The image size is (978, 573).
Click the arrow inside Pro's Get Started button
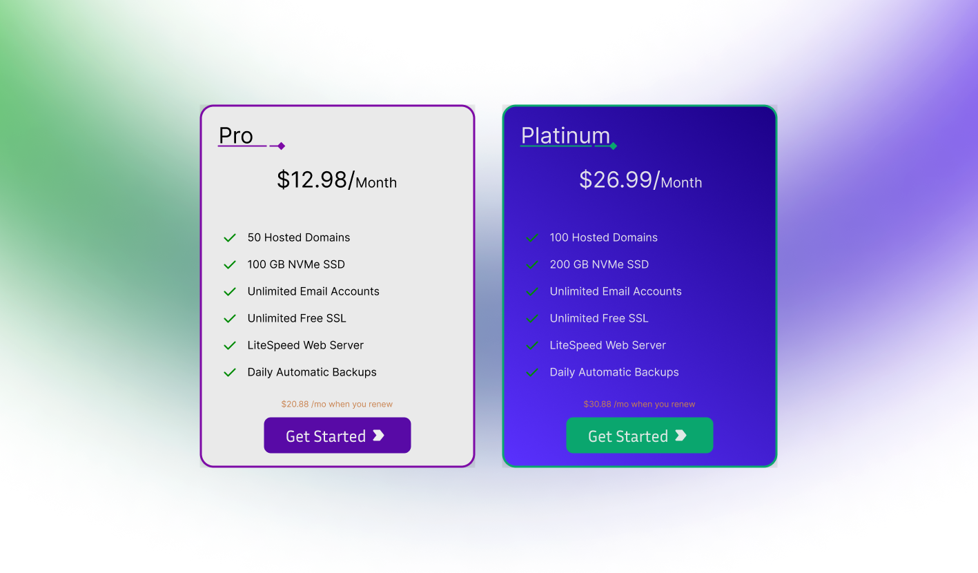tap(379, 435)
